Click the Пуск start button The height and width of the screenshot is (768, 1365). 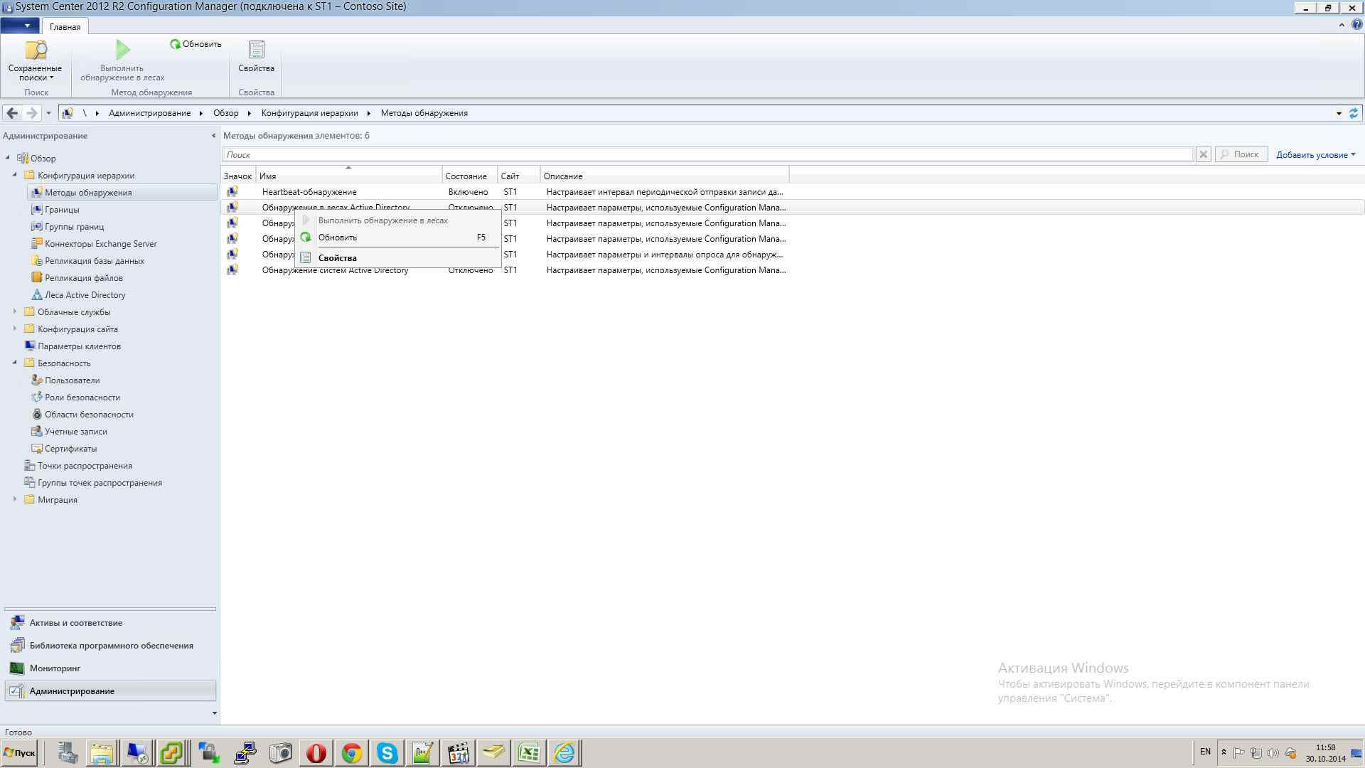coord(20,753)
